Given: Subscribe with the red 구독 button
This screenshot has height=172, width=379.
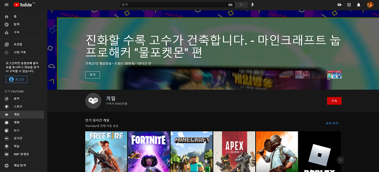Looking at the screenshot, I should [x=334, y=101].
